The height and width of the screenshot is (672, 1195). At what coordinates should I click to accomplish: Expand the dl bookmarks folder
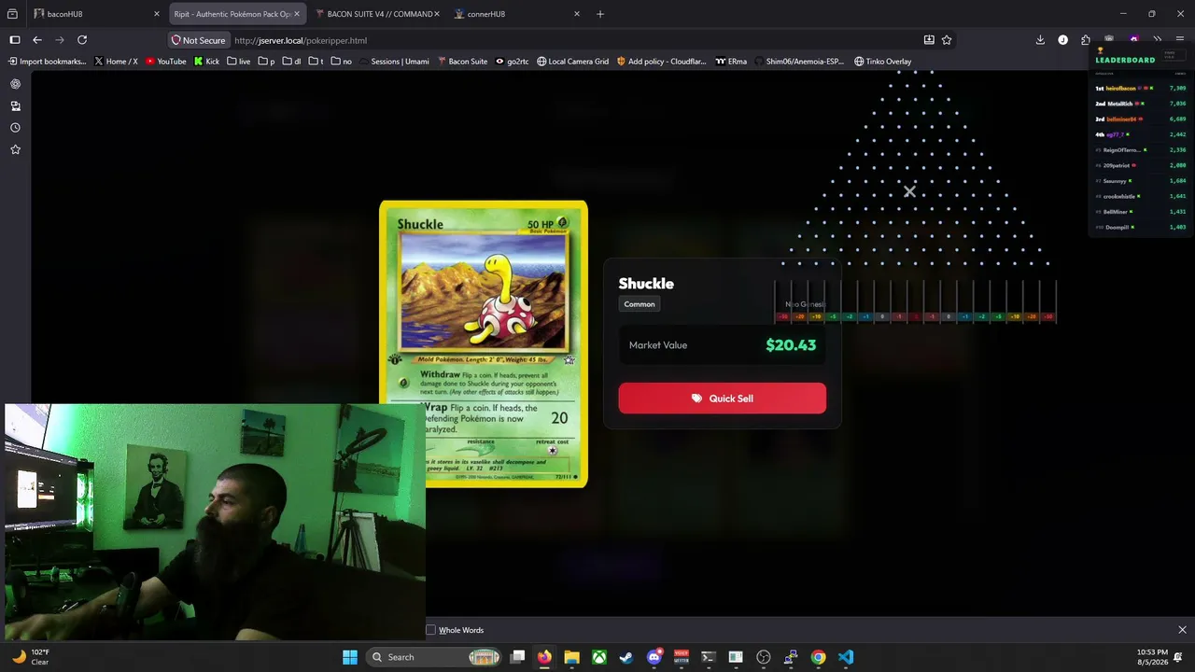pos(291,62)
